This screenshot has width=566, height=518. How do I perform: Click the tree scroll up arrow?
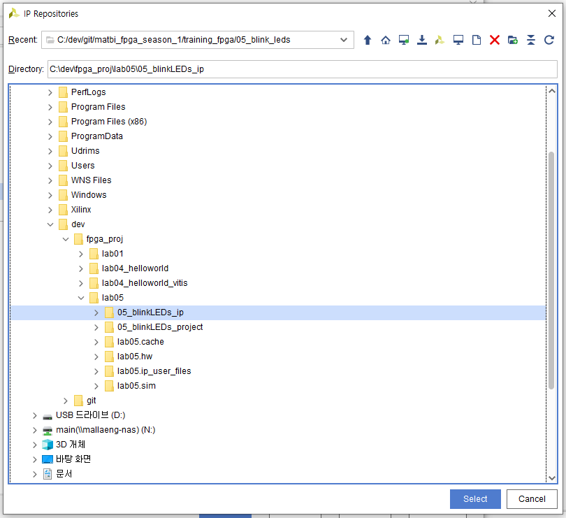551,91
